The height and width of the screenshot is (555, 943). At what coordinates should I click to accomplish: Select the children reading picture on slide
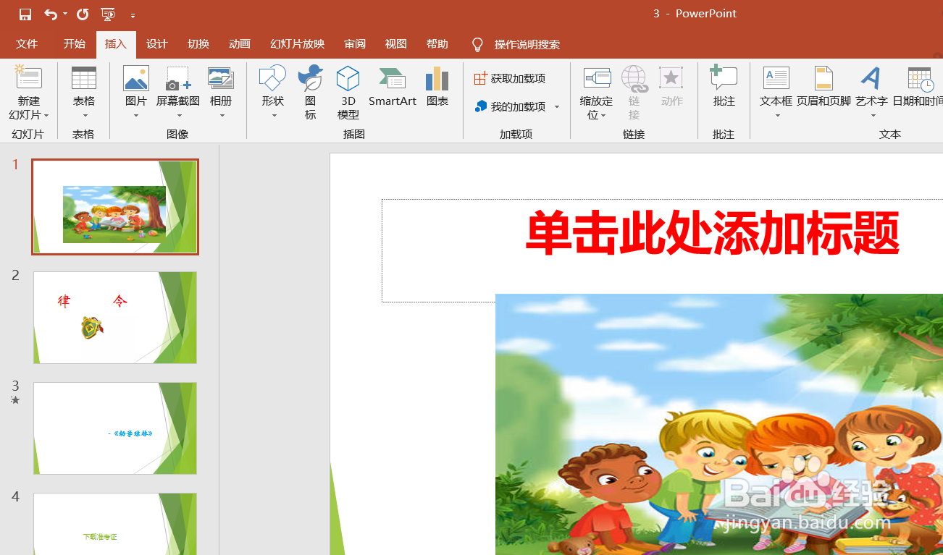(719, 424)
